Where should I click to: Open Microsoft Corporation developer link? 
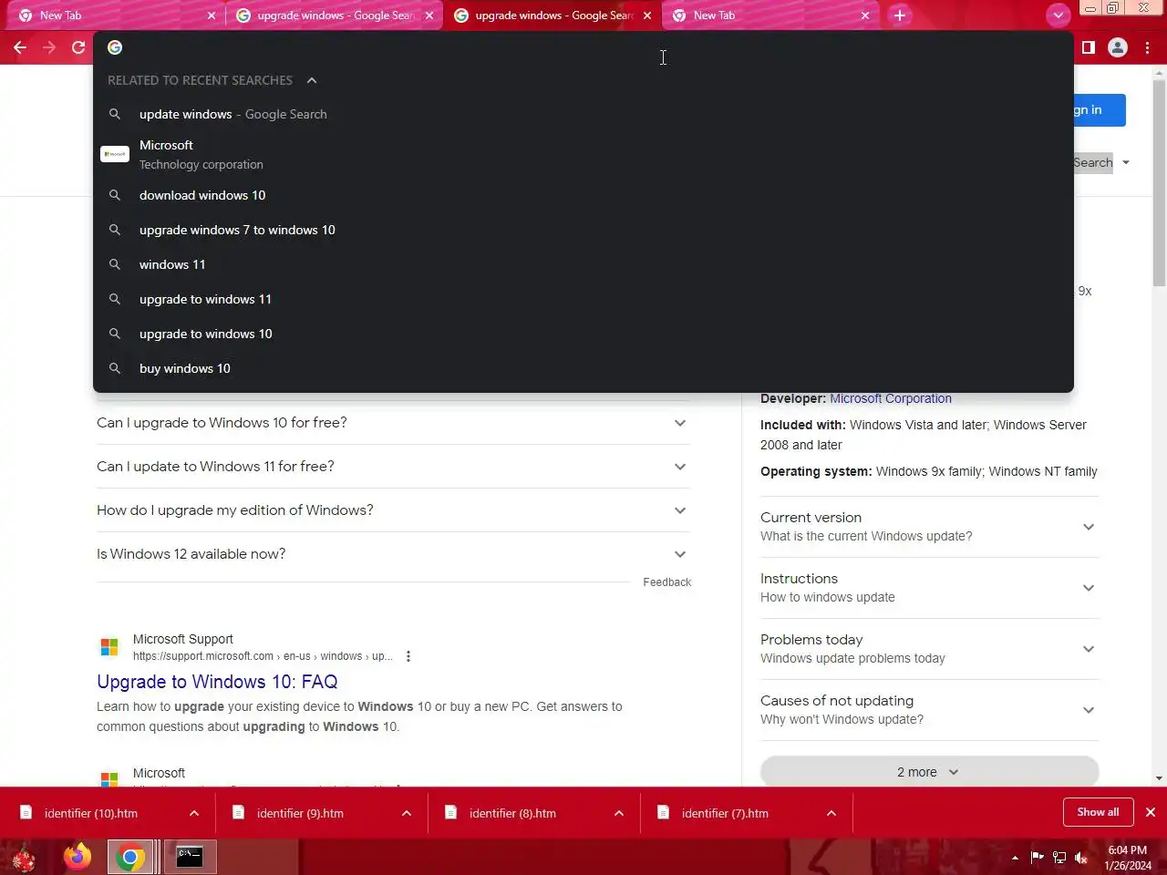[891, 398]
